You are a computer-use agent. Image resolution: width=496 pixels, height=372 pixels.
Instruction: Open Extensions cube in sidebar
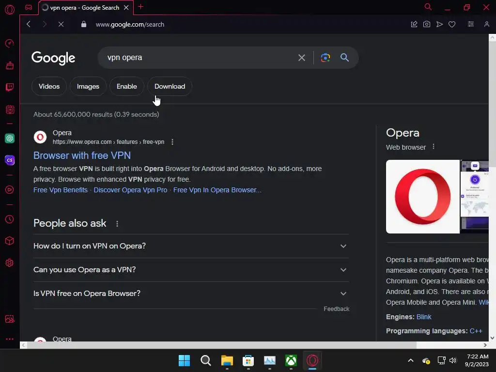(10, 241)
